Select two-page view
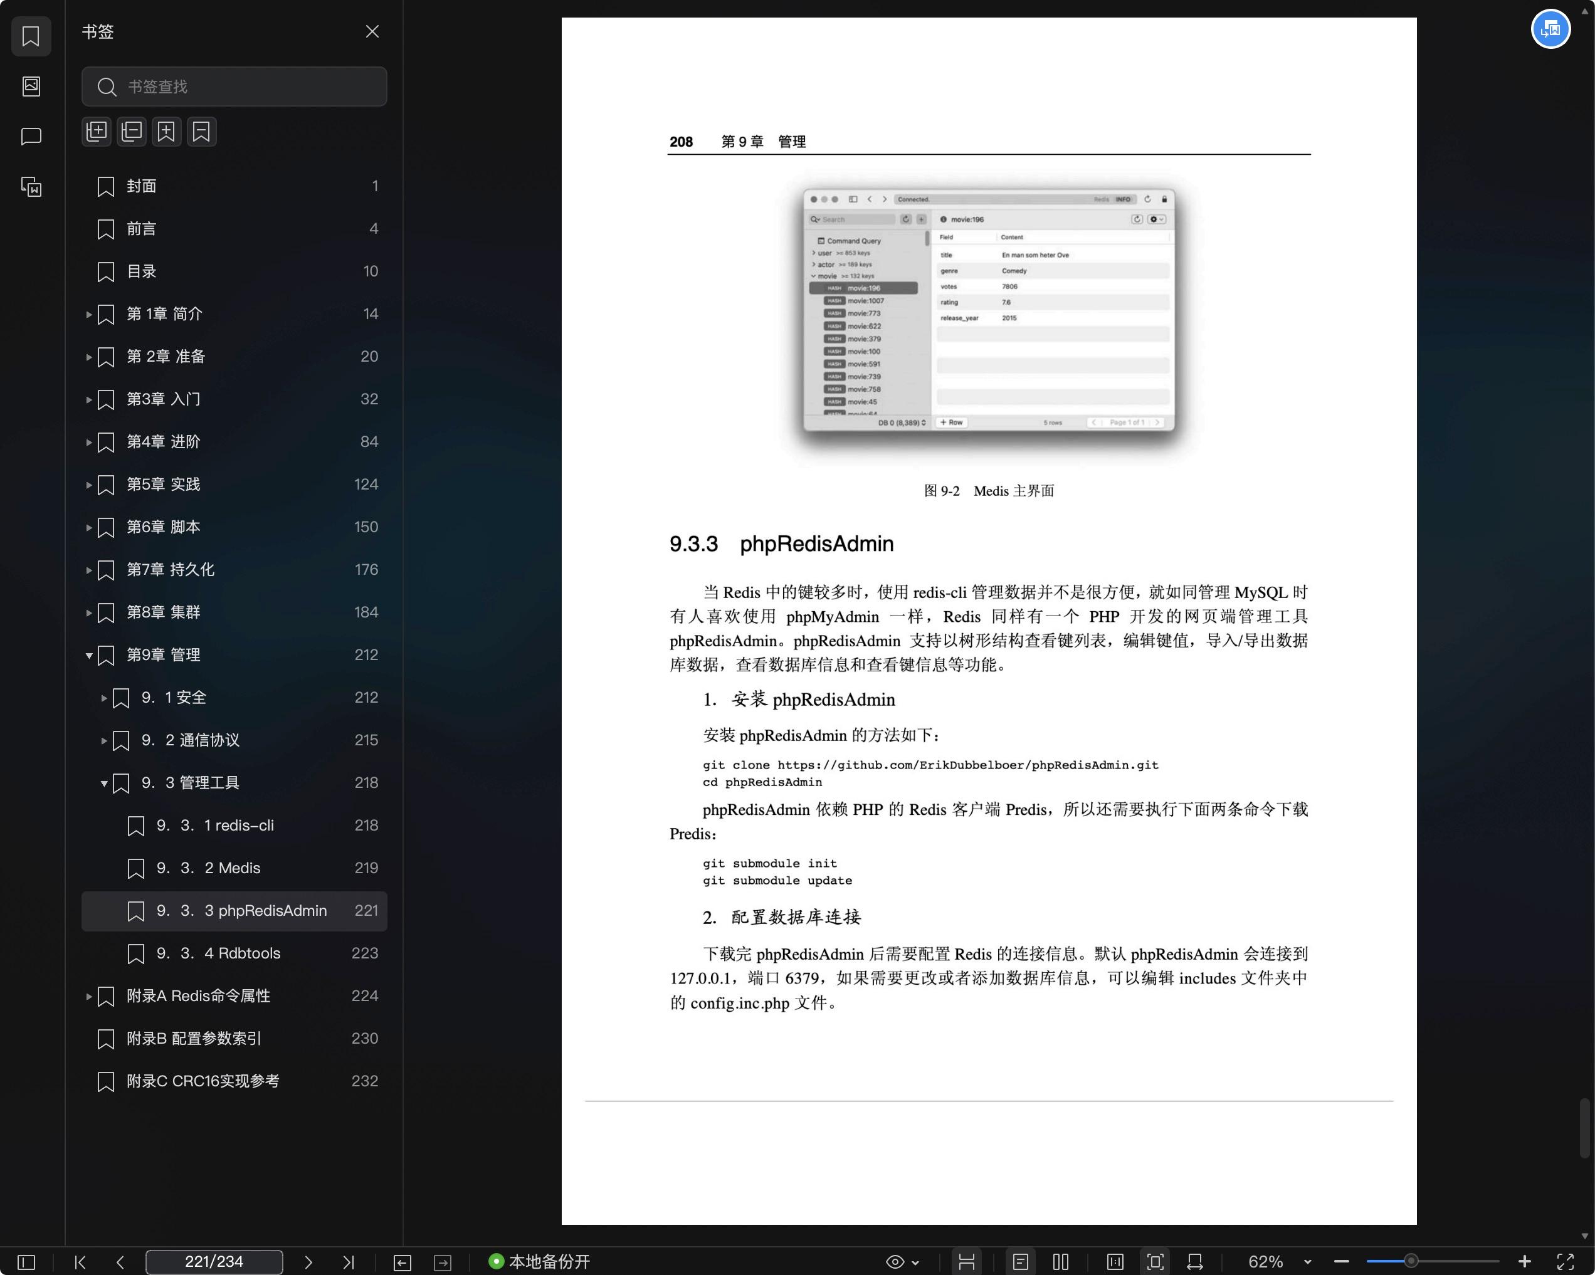 click(x=1061, y=1262)
